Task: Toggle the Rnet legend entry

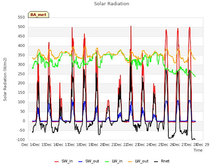Action: tap(162, 161)
